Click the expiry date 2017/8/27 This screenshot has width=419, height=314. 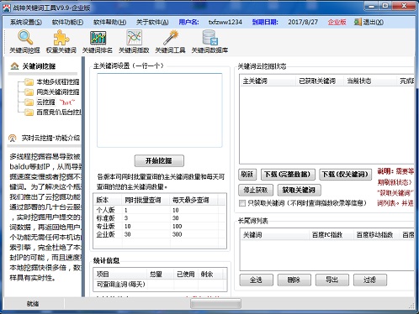tap(303, 22)
